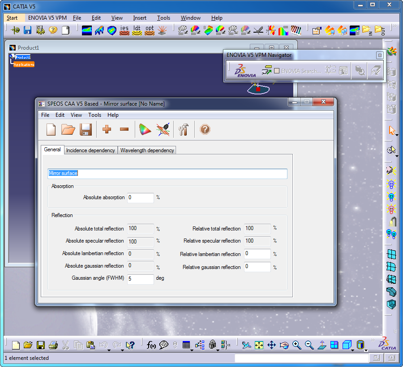Screen dimensions: 403x367
Task: Click the Print icon in bottom toolbar
Action: click(53, 345)
